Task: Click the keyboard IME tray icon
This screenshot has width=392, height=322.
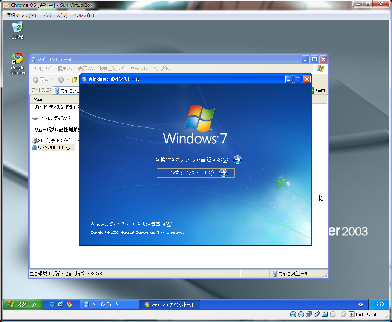Action: 361,304
